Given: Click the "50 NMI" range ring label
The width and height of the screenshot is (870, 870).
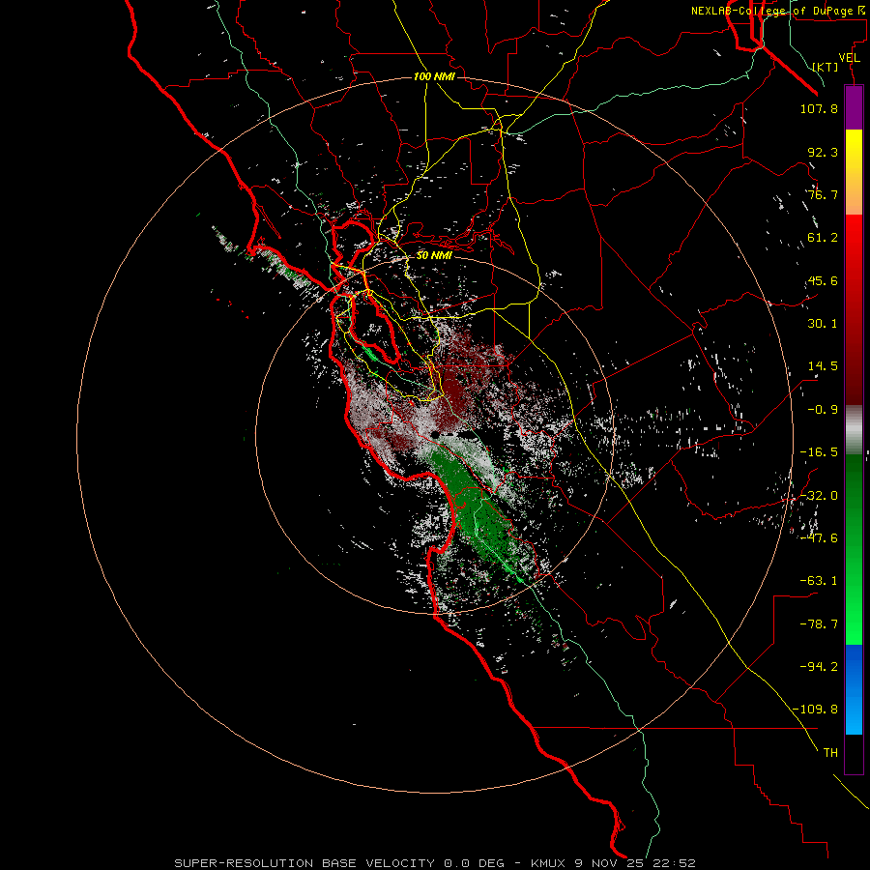Looking at the screenshot, I should click(x=434, y=256).
